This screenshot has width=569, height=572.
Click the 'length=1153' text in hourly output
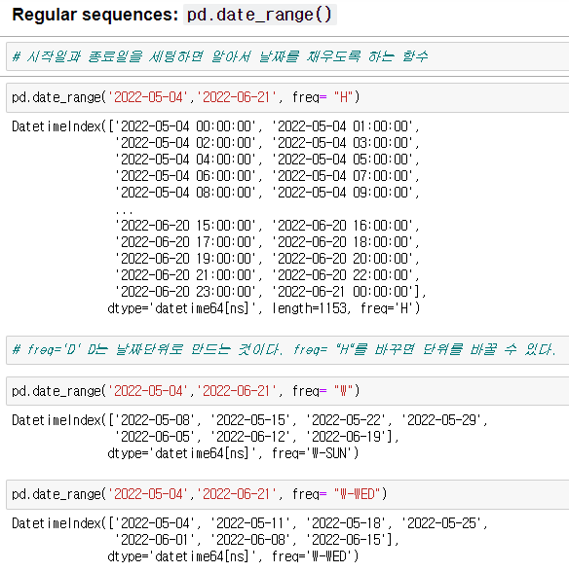coord(309,308)
